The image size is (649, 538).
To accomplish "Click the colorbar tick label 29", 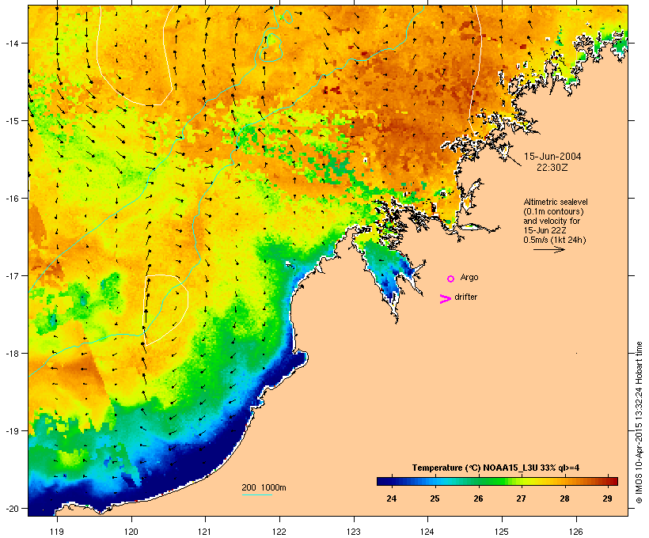I will 608,498.
